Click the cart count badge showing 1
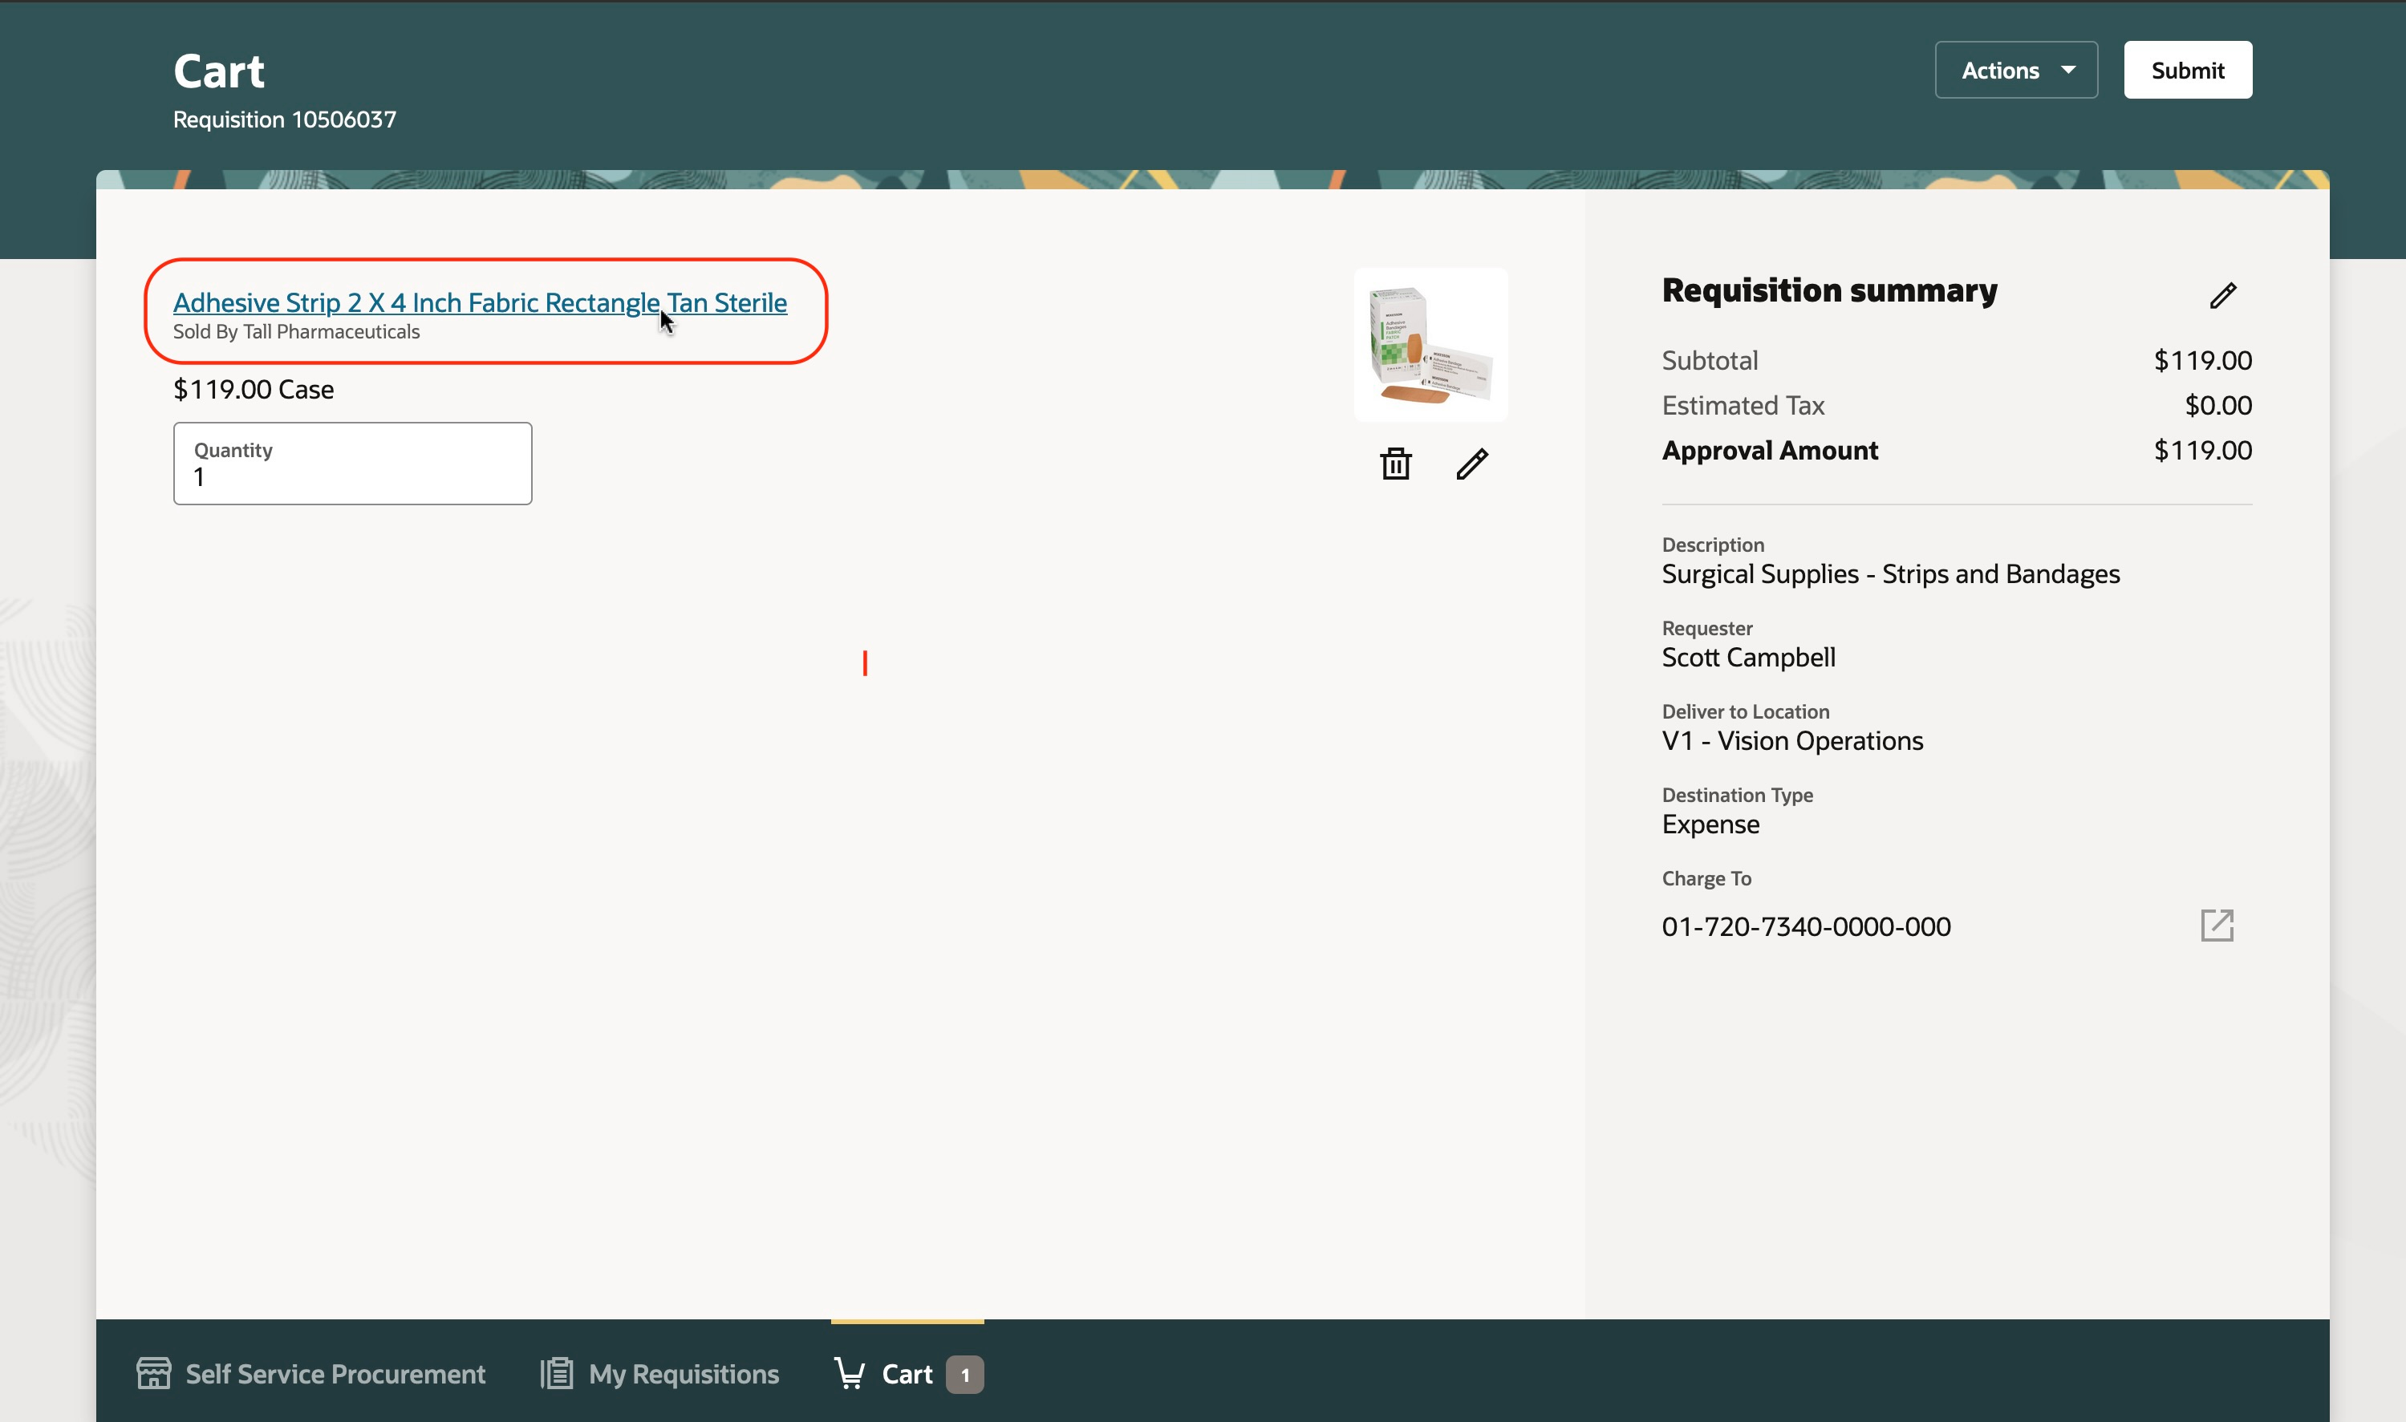The image size is (2406, 1422). [964, 1374]
